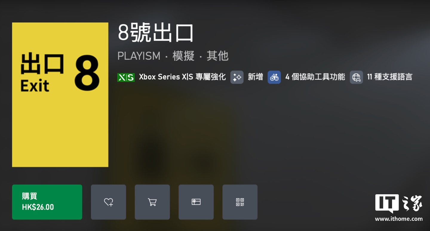Viewport: 430px width, 231px height.
Task: Open 11 種支援語言 details
Action: point(390,77)
